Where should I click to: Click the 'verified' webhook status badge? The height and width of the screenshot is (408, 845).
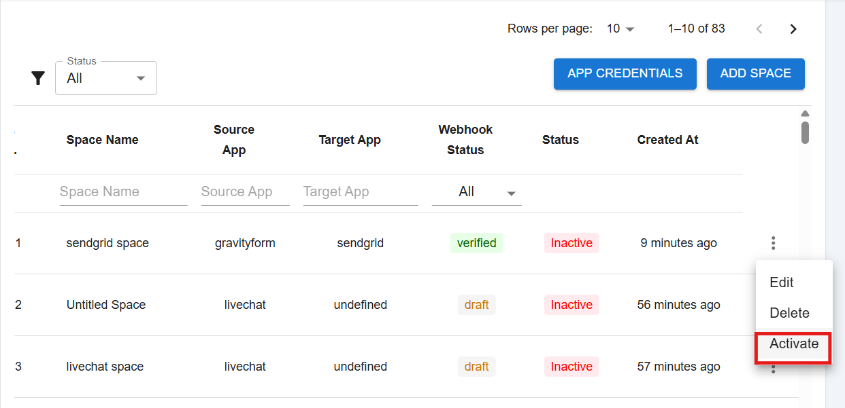click(x=476, y=243)
